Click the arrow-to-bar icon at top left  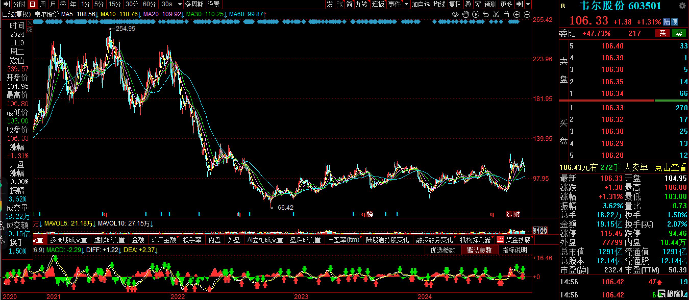coord(6,4)
